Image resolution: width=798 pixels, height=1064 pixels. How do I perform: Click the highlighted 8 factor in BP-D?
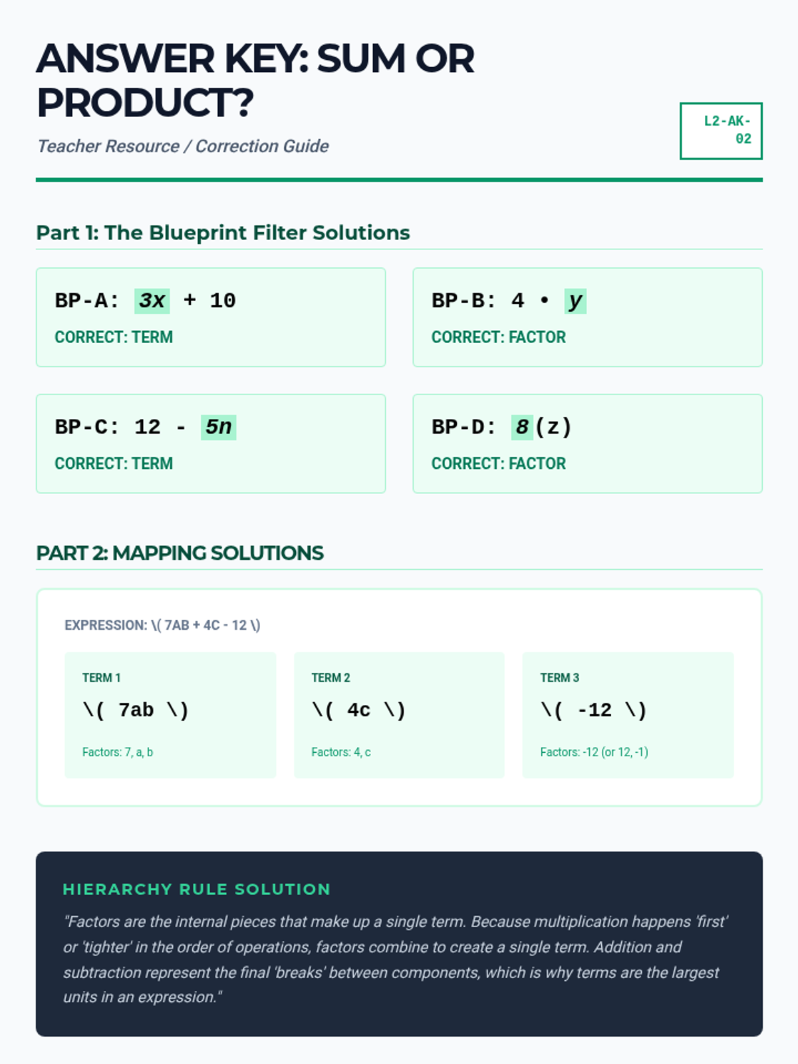pyautogui.click(x=522, y=427)
